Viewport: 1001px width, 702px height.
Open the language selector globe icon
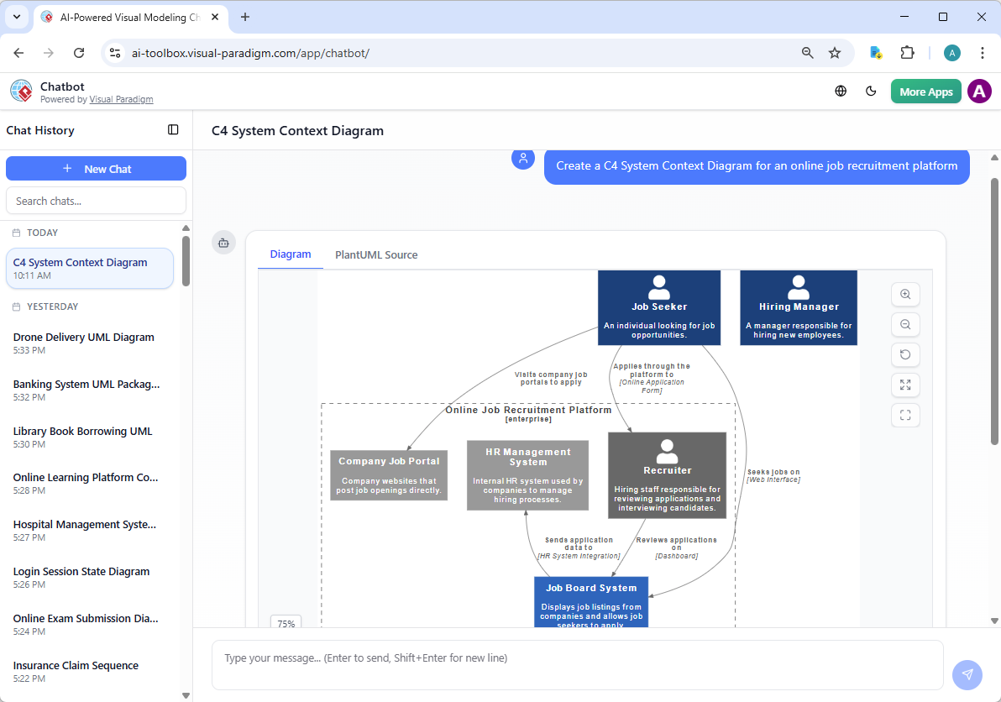coord(841,91)
